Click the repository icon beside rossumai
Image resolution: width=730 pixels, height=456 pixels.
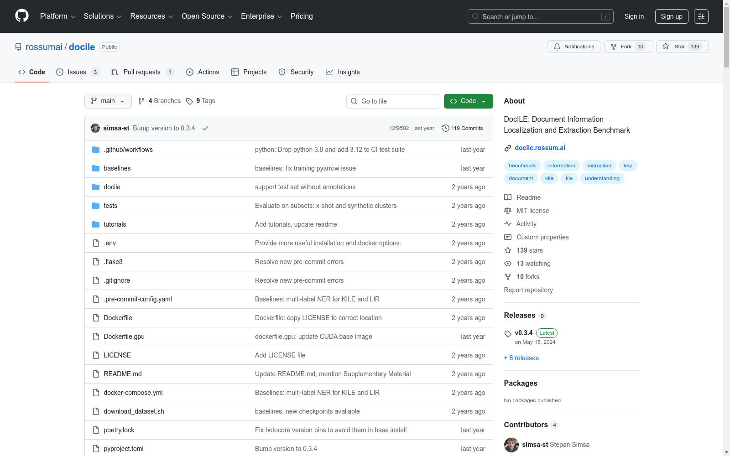point(18,47)
